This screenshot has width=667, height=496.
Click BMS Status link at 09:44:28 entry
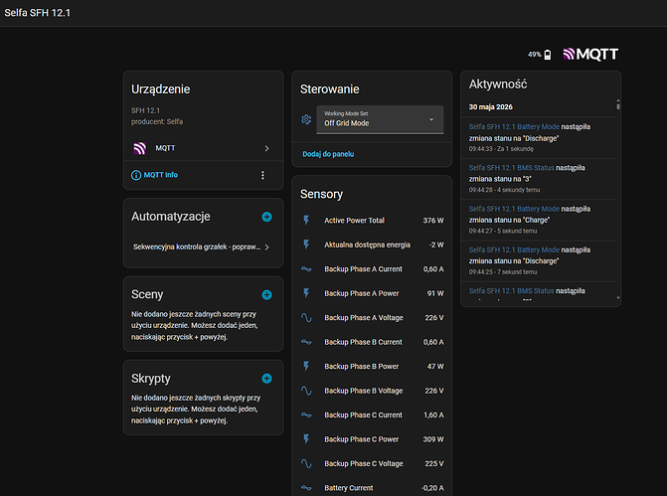coord(511,168)
